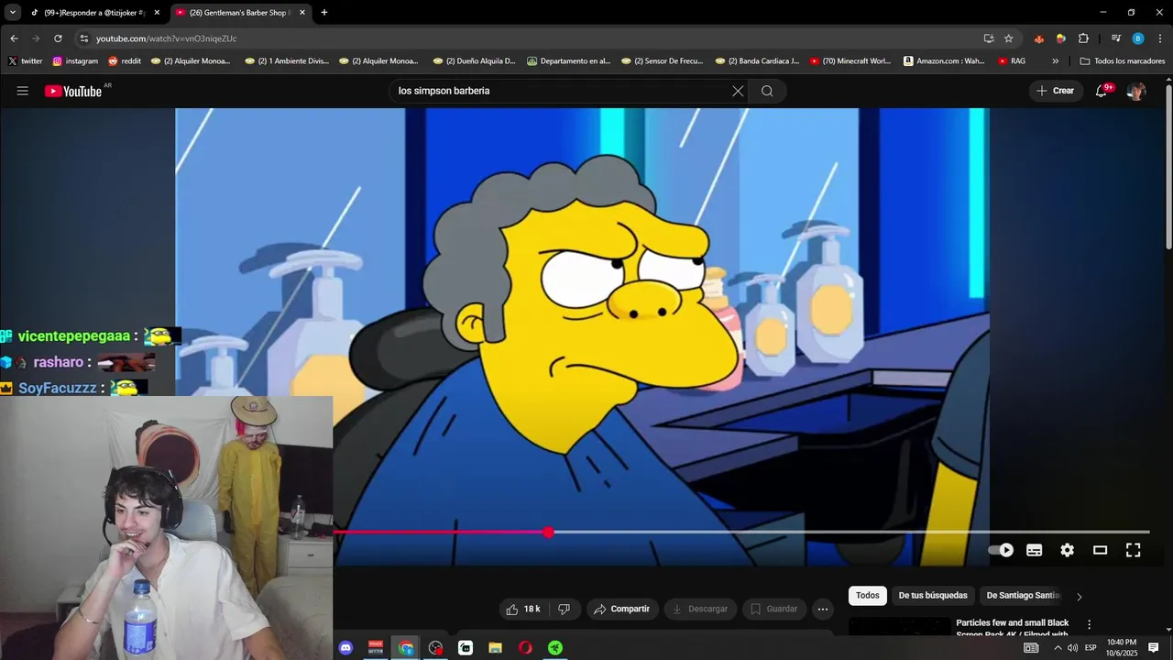Open File Explorer from taskbar
This screenshot has width=1173, height=660.
coord(495,648)
